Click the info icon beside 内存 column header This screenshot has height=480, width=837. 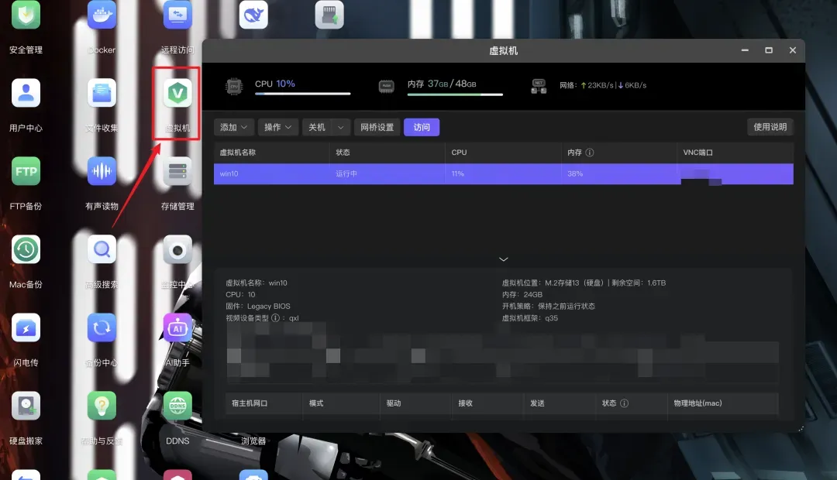tap(590, 153)
